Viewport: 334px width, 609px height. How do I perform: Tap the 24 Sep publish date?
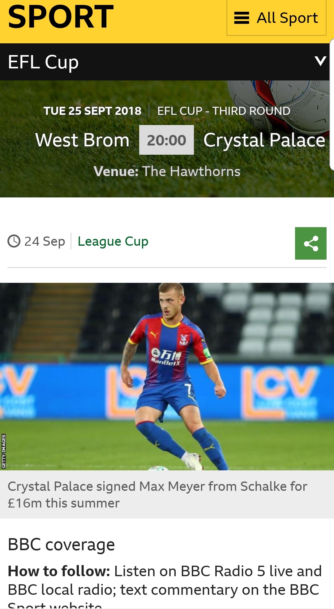coord(45,241)
